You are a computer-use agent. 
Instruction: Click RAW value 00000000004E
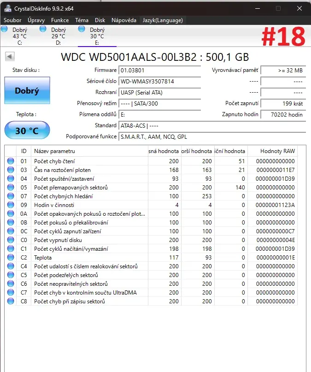click(276, 240)
